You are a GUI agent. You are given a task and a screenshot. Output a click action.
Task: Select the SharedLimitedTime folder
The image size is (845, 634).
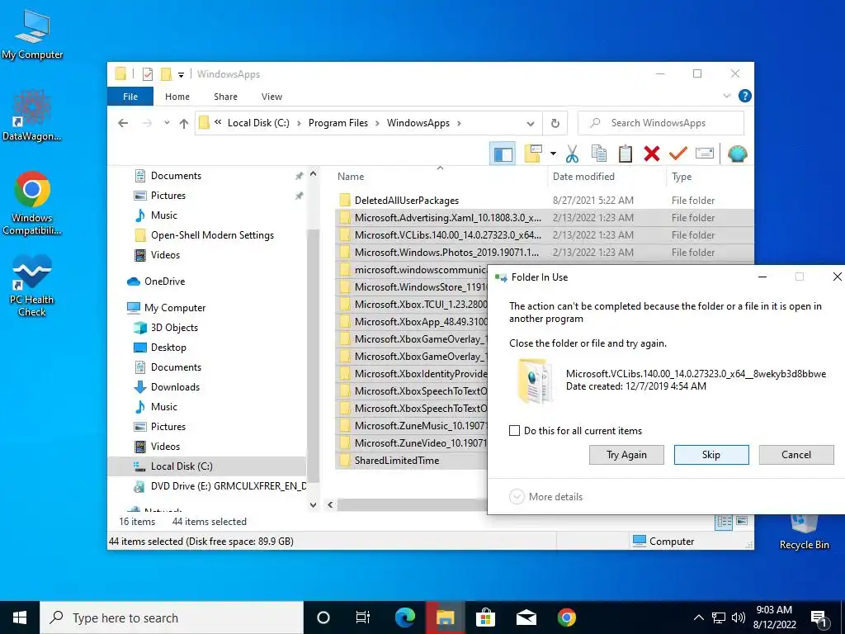coord(397,461)
